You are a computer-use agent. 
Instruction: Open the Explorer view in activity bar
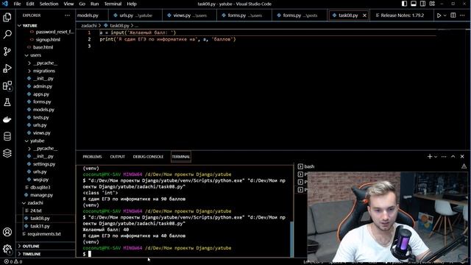(7, 17)
